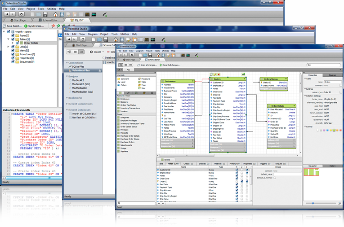Switch to the History tab beside Navigator
Image resolution: width=344 pixels, height=227 pixels.
click(x=332, y=166)
